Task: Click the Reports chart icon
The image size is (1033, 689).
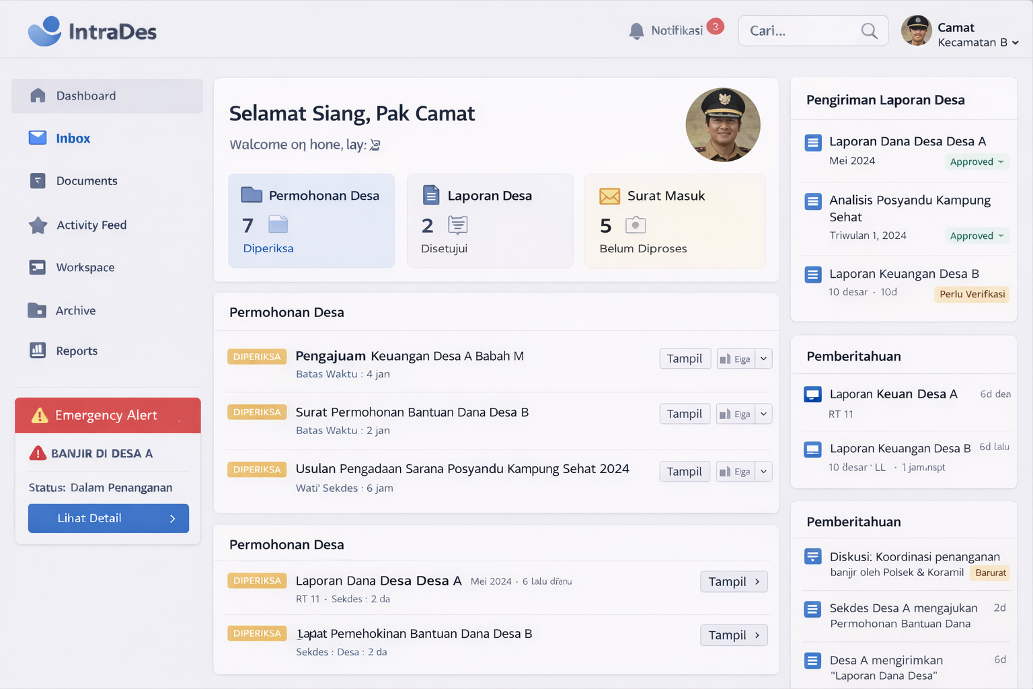Action: (38, 351)
